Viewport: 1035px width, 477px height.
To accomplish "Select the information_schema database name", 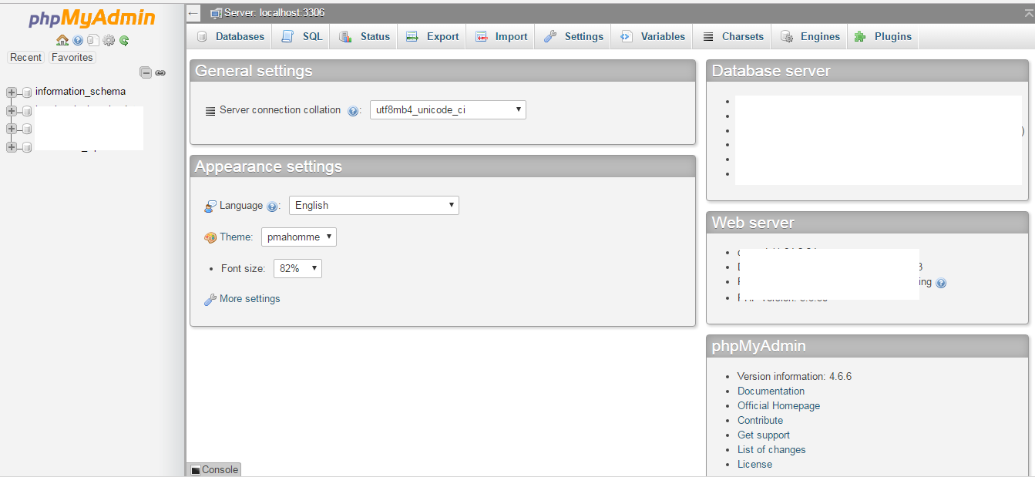I will pos(80,92).
